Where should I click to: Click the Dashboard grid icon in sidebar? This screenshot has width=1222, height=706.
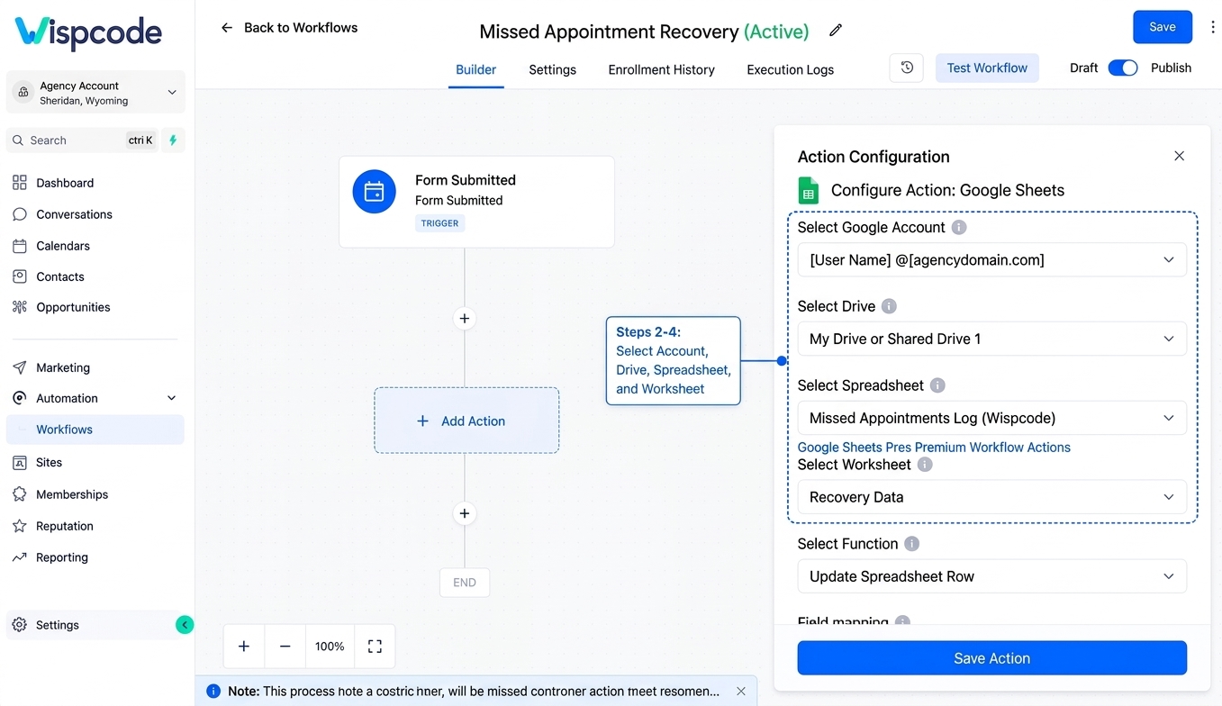point(20,183)
